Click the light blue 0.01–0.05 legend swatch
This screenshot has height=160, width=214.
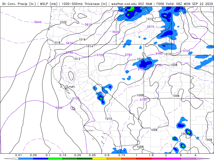(x=26, y=159)
